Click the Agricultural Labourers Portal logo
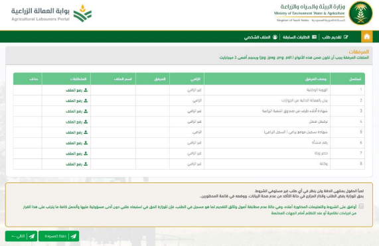This screenshot has width=379, height=246. click(x=52, y=13)
